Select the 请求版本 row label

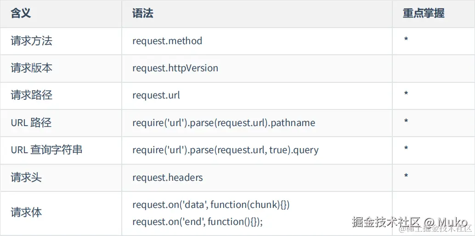(32, 68)
